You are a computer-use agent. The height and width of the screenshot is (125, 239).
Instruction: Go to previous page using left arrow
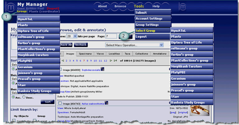click(63, 60)
